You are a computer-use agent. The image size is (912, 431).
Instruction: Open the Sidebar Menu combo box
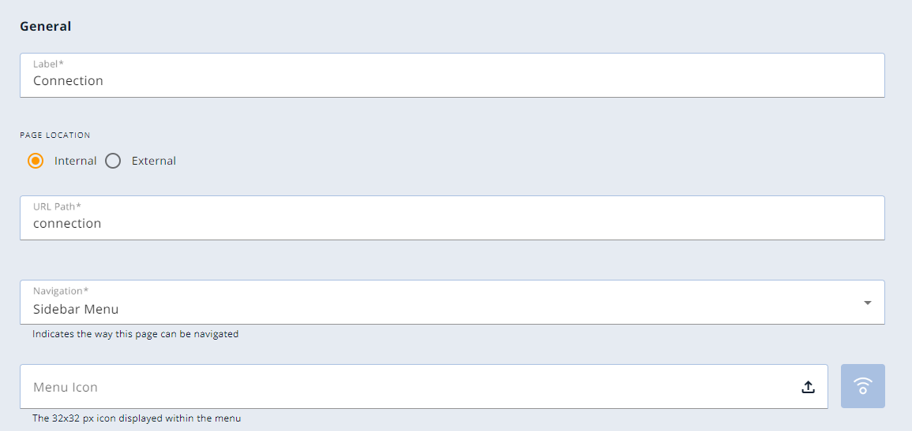click(x=452, y=303)
